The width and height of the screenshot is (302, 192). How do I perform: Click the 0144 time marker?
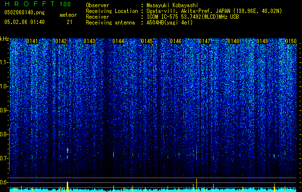tap(118, 41)
